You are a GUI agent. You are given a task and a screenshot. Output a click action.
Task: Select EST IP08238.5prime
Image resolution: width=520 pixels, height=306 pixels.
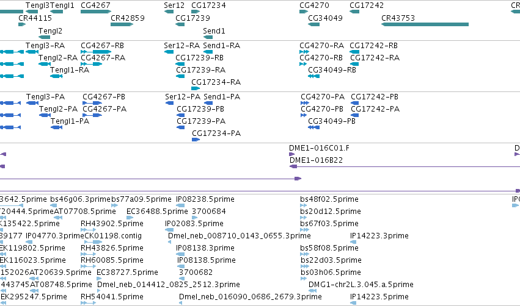coord(205,199)
